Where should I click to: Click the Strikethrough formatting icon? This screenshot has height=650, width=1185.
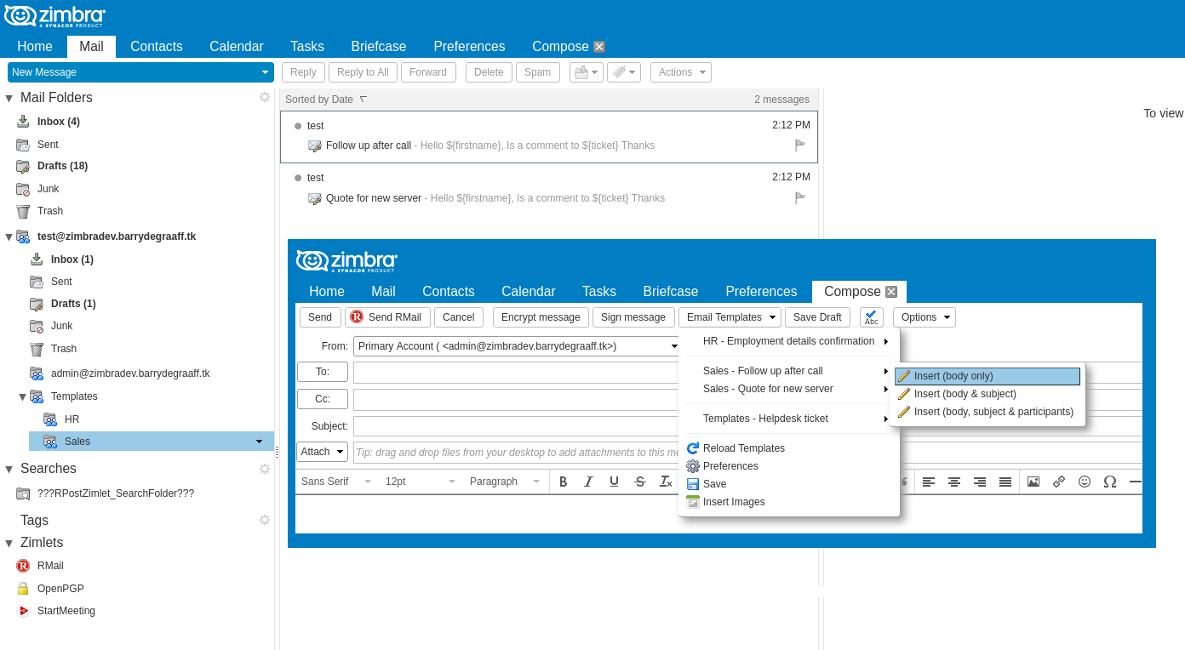tap(640, 482)
